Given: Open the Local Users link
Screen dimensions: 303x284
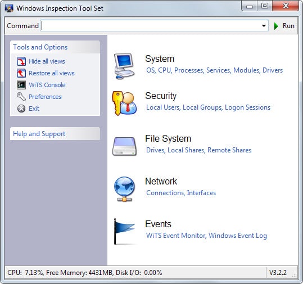Looking at the screenshot, I should pos(163,107).
